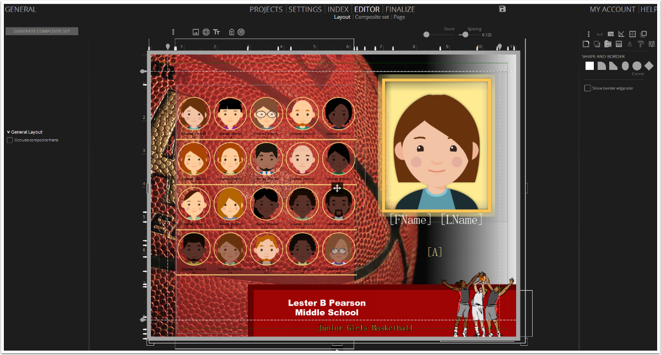Select the basketball players clipart image

click(478, 304)
